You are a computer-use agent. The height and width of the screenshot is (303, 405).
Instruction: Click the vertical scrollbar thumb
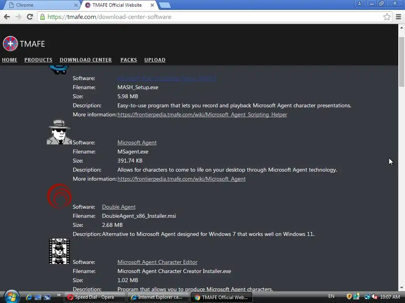pos(401,62)
